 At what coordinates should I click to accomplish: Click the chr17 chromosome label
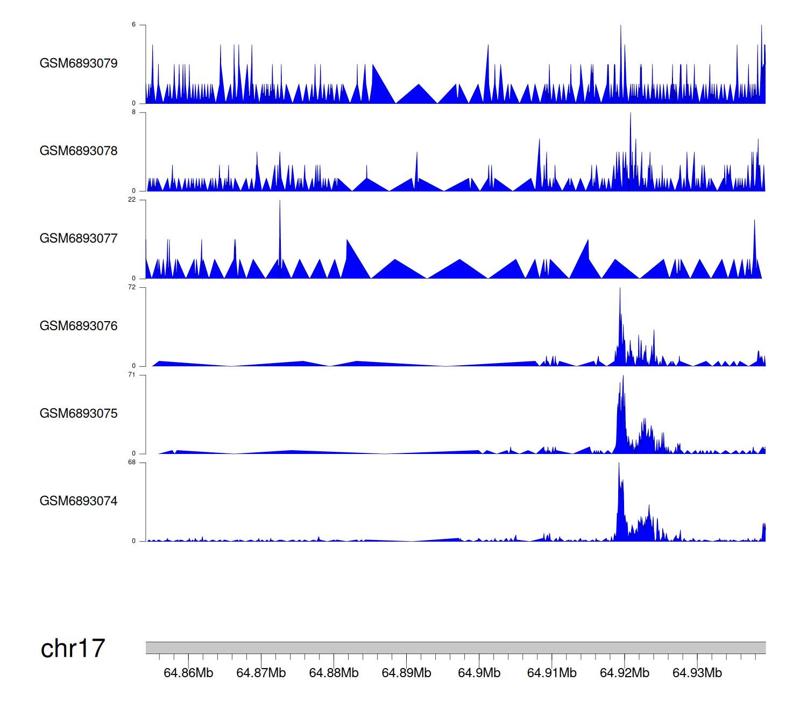click(73, 649)
